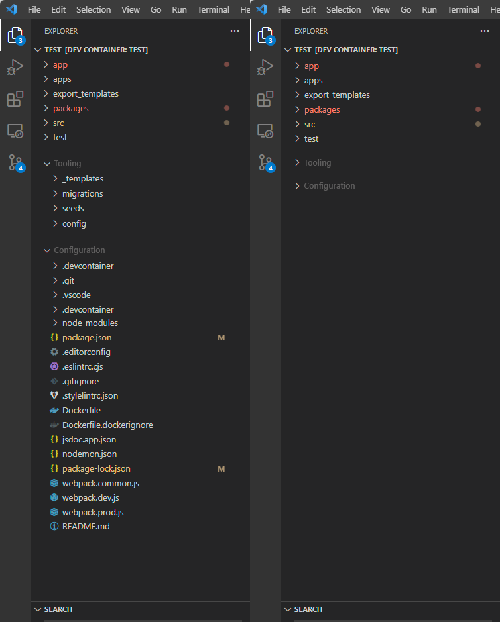Click the Docker whale icon beside Dockerfile
Screen dimensions: 500x622
(x=54, y=410)
